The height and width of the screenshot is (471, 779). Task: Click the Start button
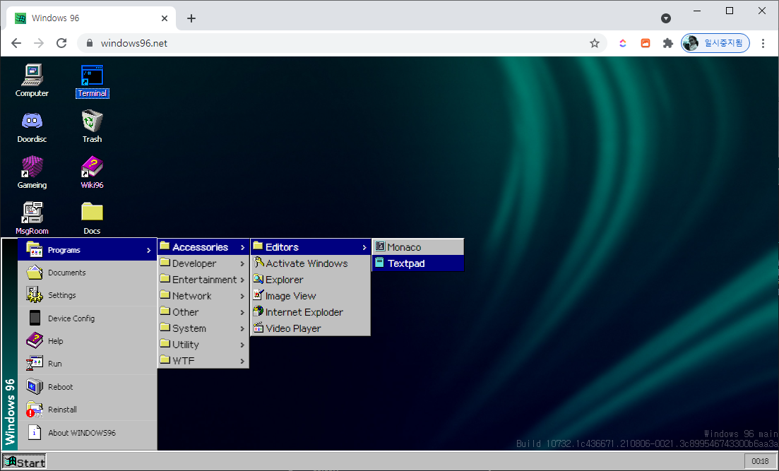[x=24, y=462]
